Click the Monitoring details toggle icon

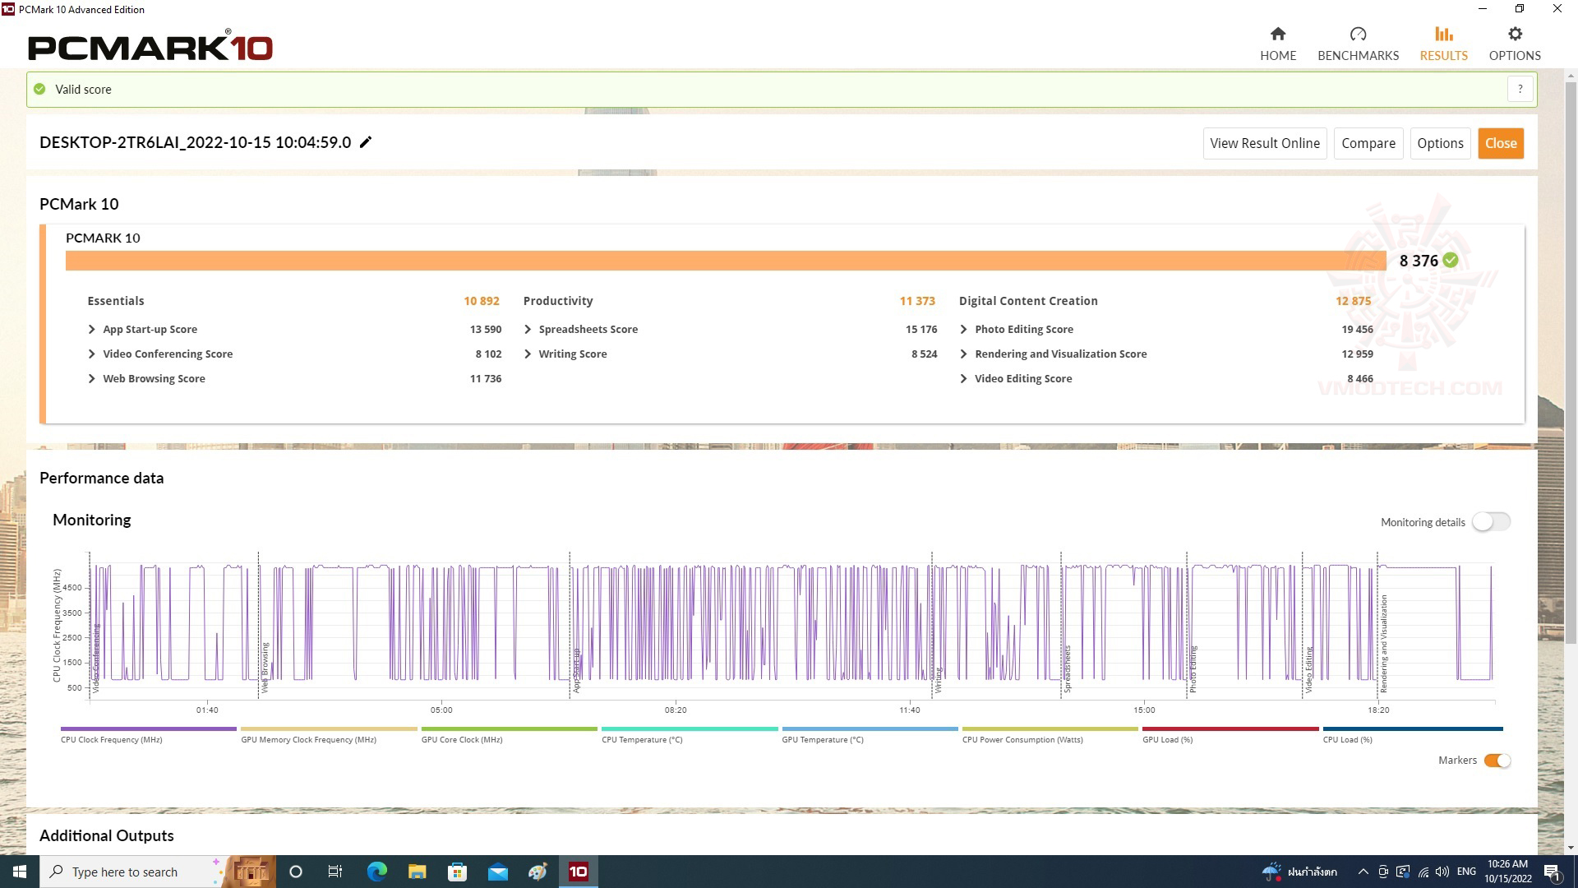tap(1490, 521)
